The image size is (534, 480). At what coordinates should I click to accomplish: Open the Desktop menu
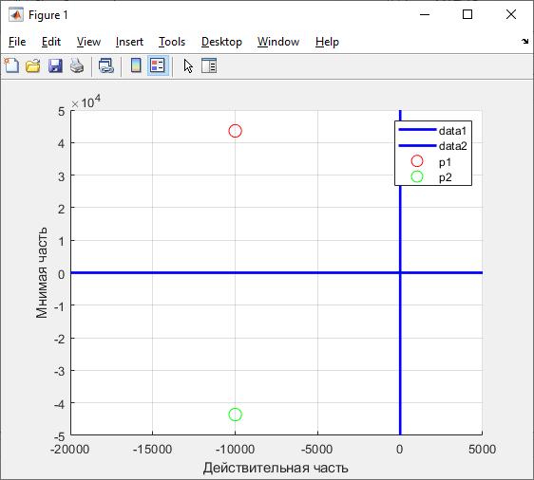pyautogui.click(x=221, y=42)
